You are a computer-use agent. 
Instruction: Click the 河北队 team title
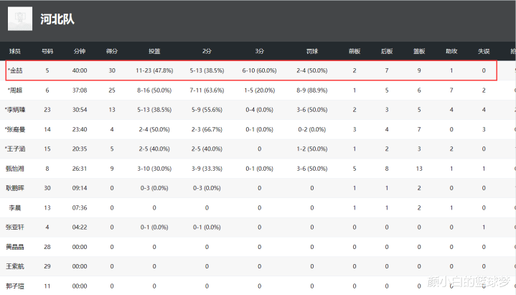57,19
